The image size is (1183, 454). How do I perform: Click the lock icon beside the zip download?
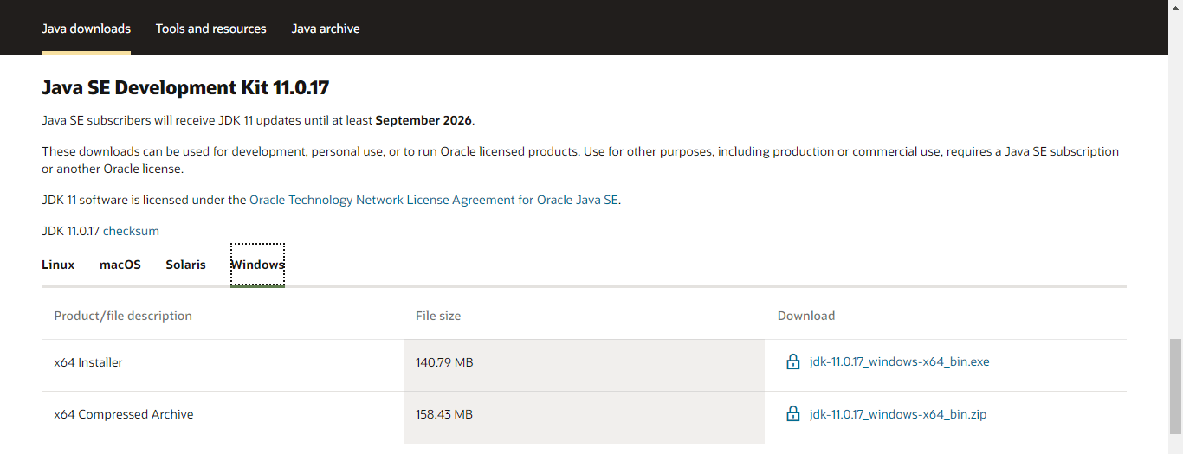[792, 414]
